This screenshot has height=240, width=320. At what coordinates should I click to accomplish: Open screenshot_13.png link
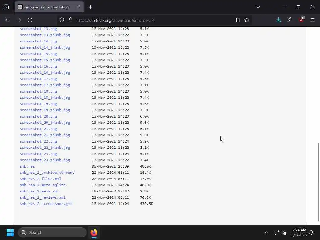[x=38, y=29]
